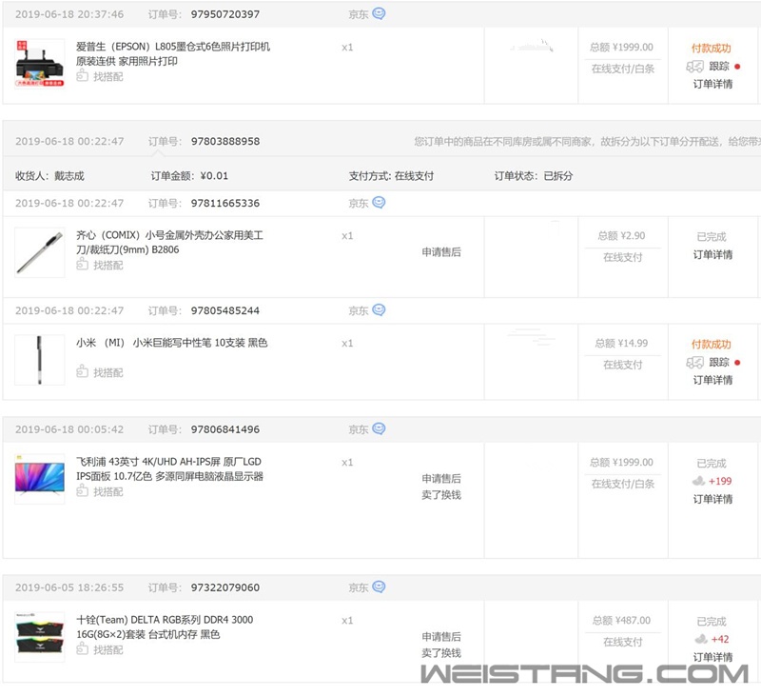This screenshot has height=696, width=761.
Task: Click order number 97806841496
Action: [225, 429]
